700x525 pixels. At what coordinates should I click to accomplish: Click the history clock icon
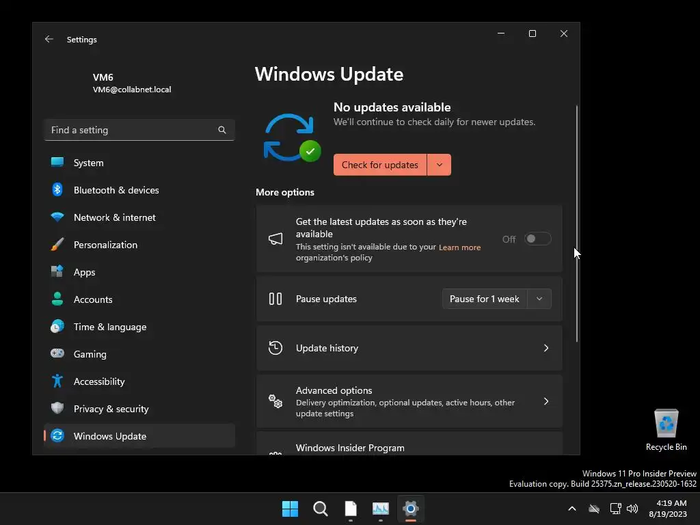[275, 348]
